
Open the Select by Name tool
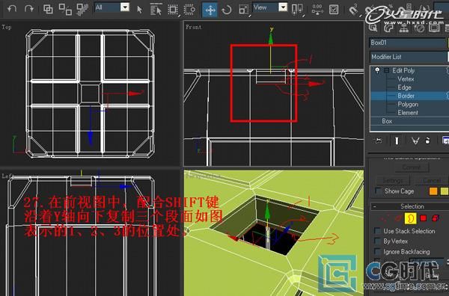156,10
